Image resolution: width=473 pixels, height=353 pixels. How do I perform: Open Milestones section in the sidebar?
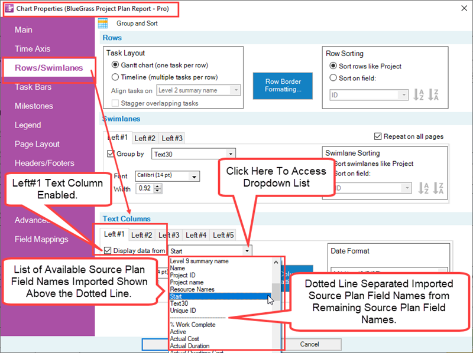pyautogui.click(x=35, y=106)
